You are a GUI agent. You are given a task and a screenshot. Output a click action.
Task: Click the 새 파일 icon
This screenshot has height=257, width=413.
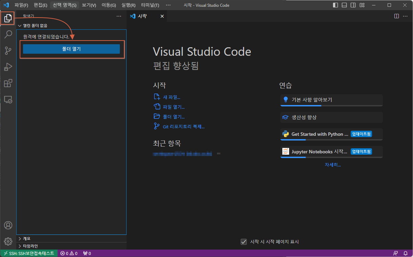click(x=157, y=97)
